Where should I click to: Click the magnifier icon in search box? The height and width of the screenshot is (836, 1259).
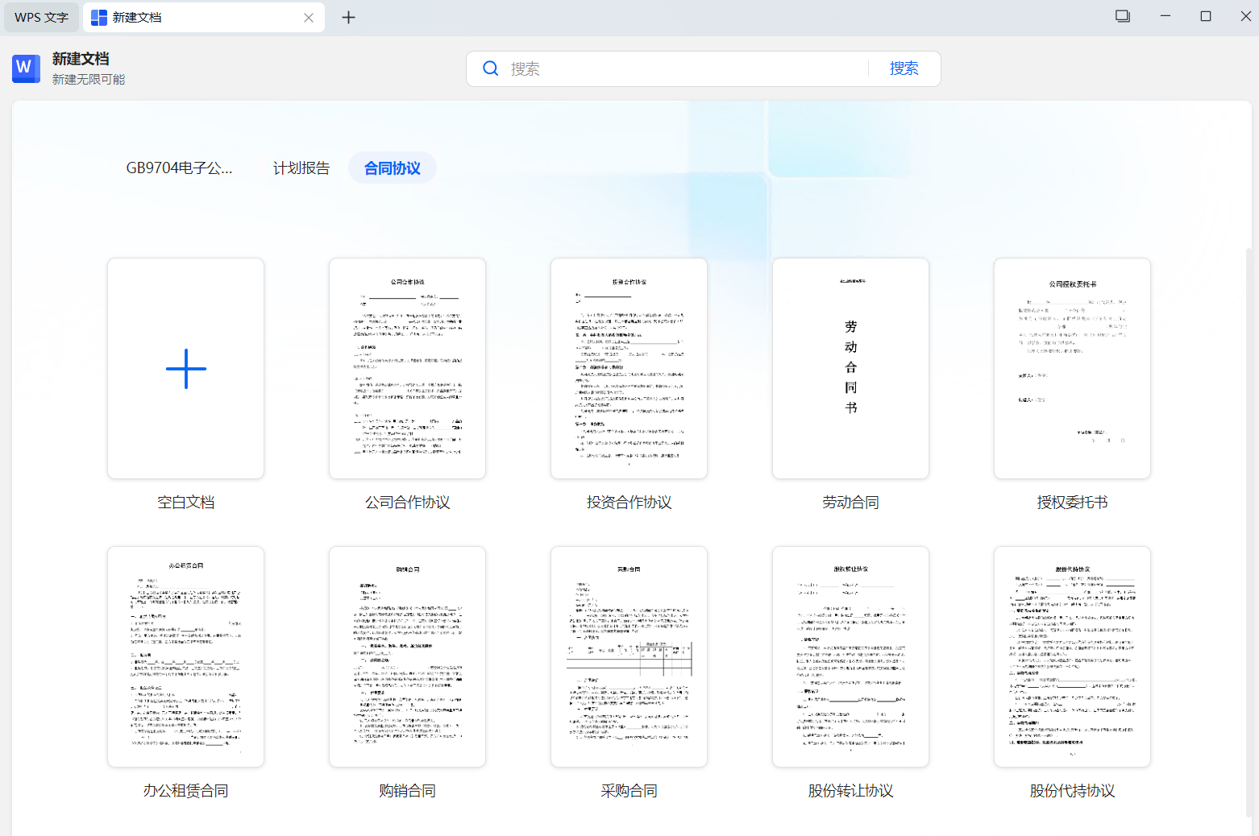point(490,68)
